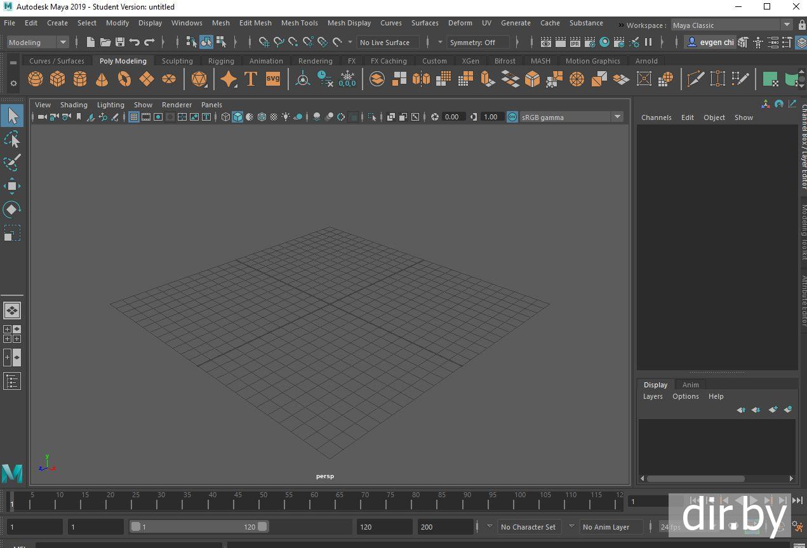This screenshot has width=807, height=548.
Task: Choose the Rotate tool in the toolbox
Action: [12, 209]
